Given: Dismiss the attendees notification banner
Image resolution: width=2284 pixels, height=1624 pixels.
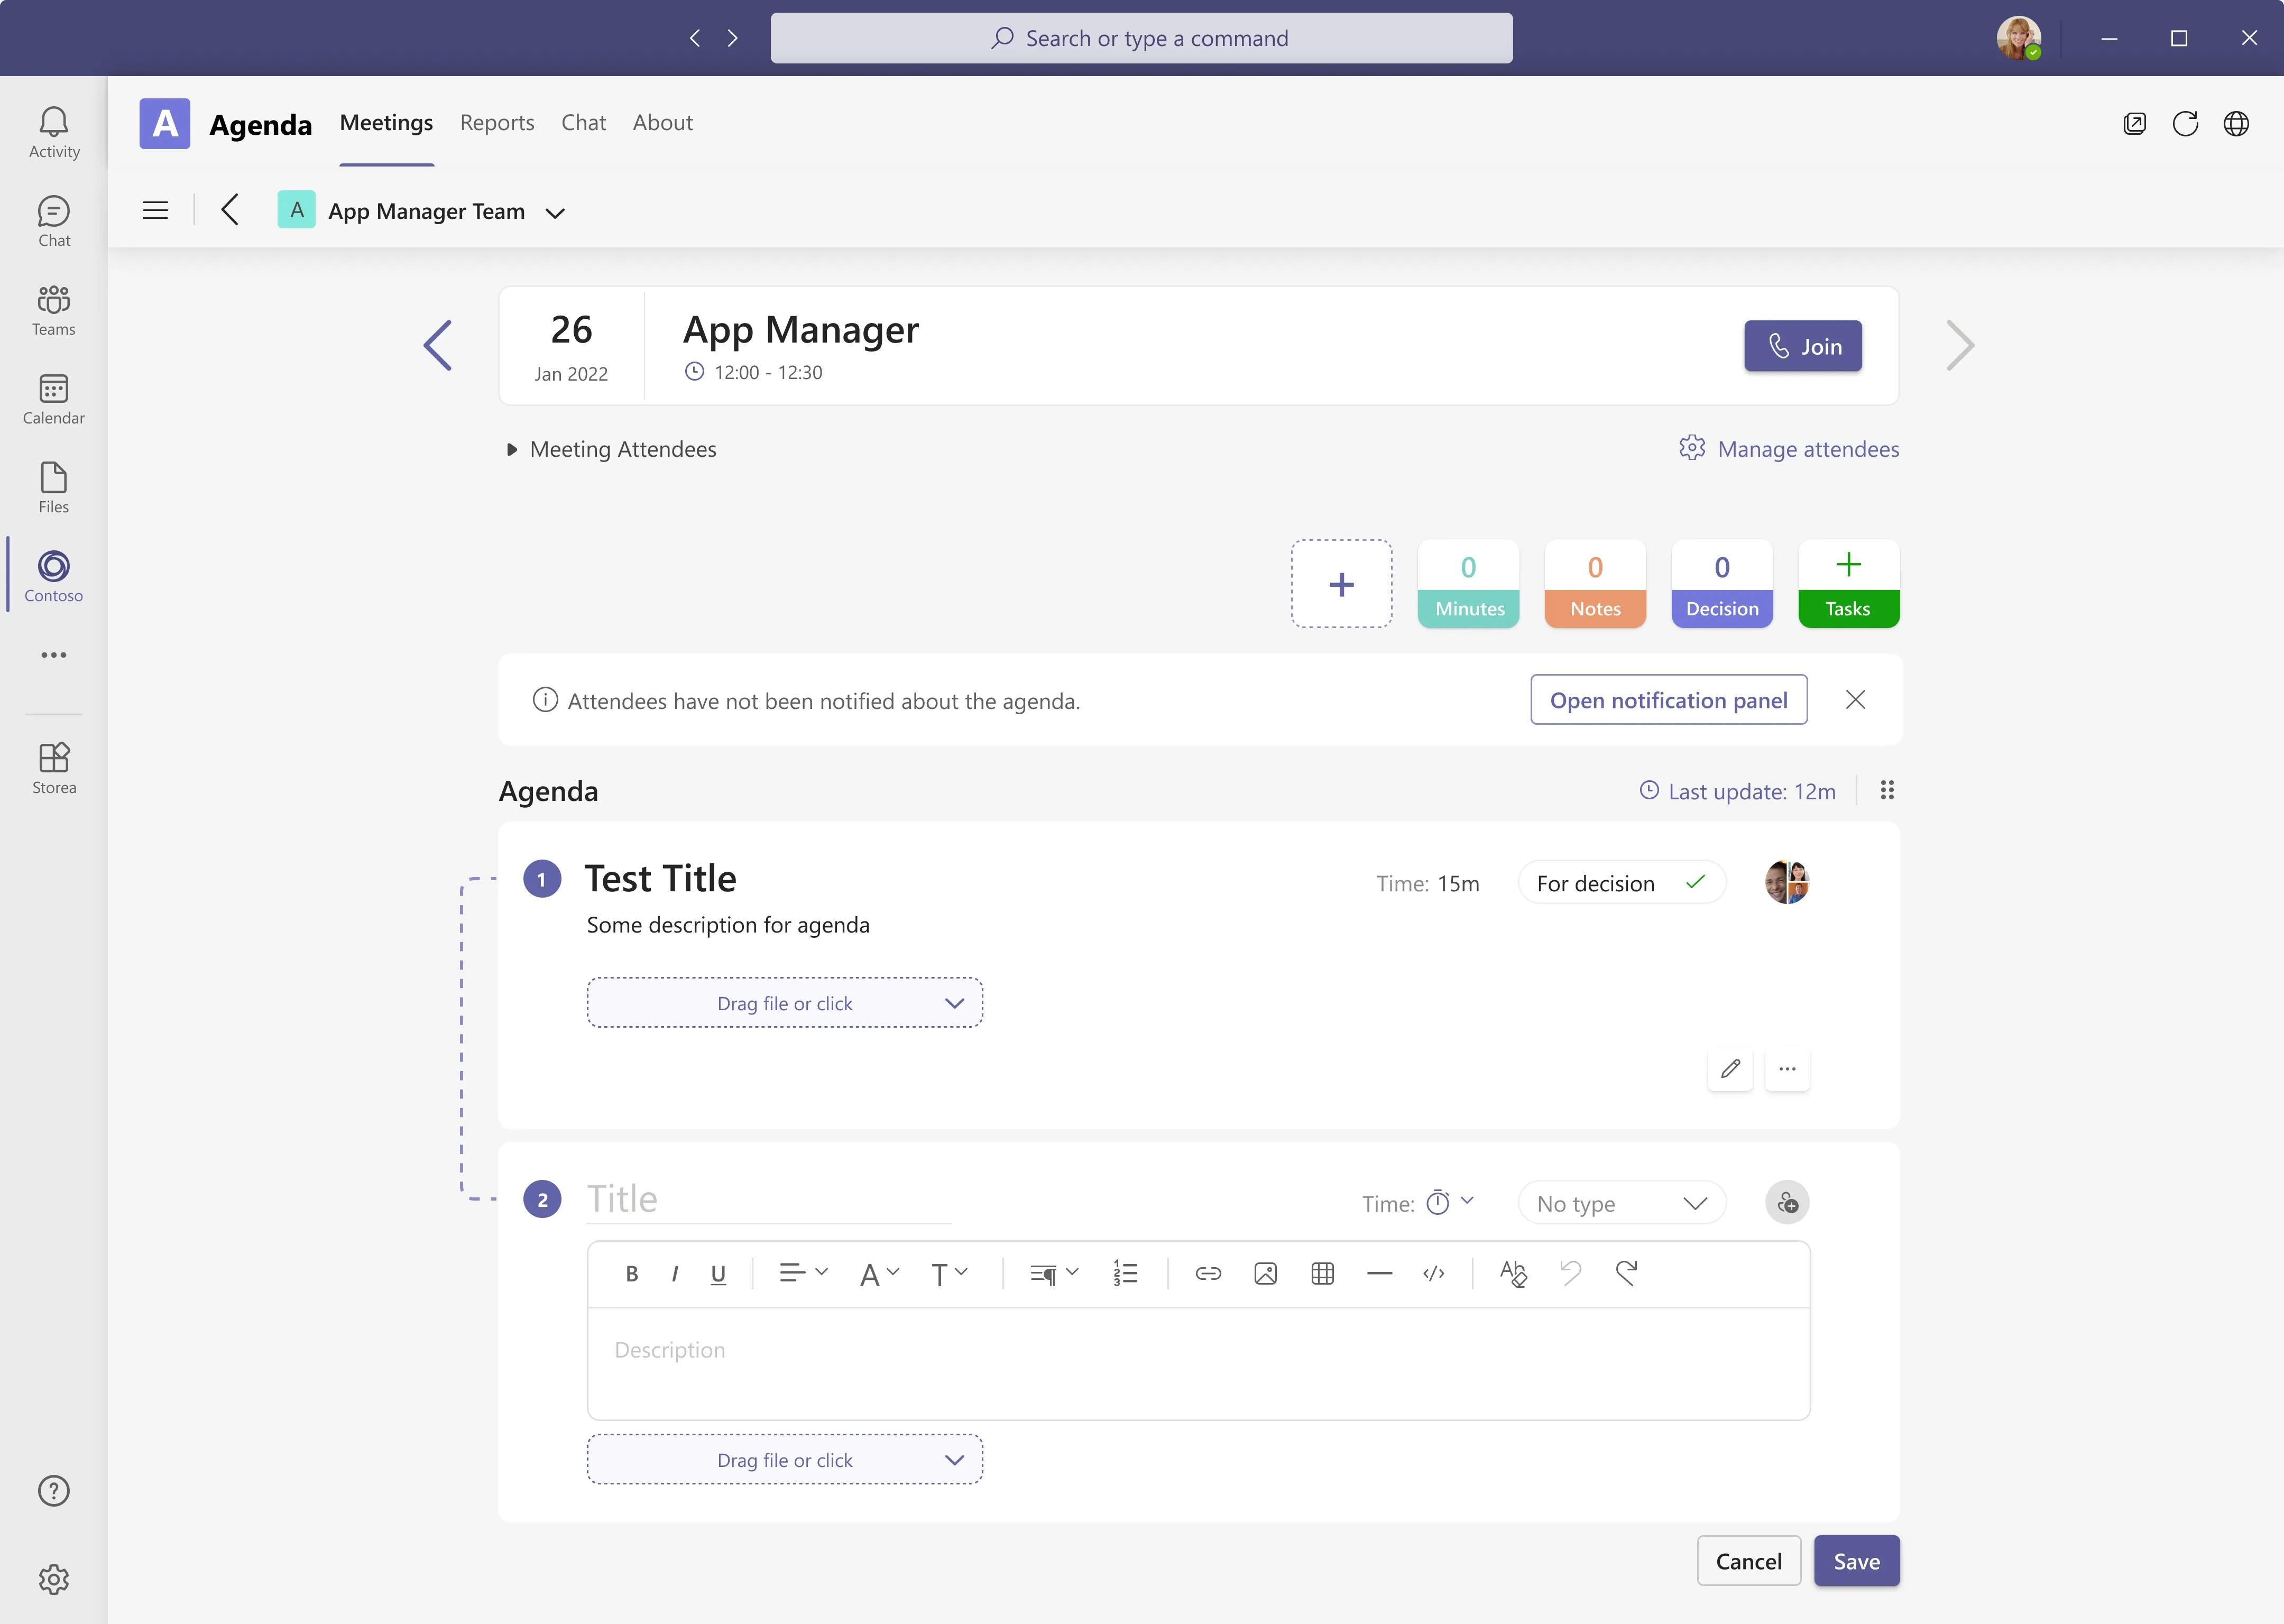Looking at the screenshot, I should [1855, 700].
